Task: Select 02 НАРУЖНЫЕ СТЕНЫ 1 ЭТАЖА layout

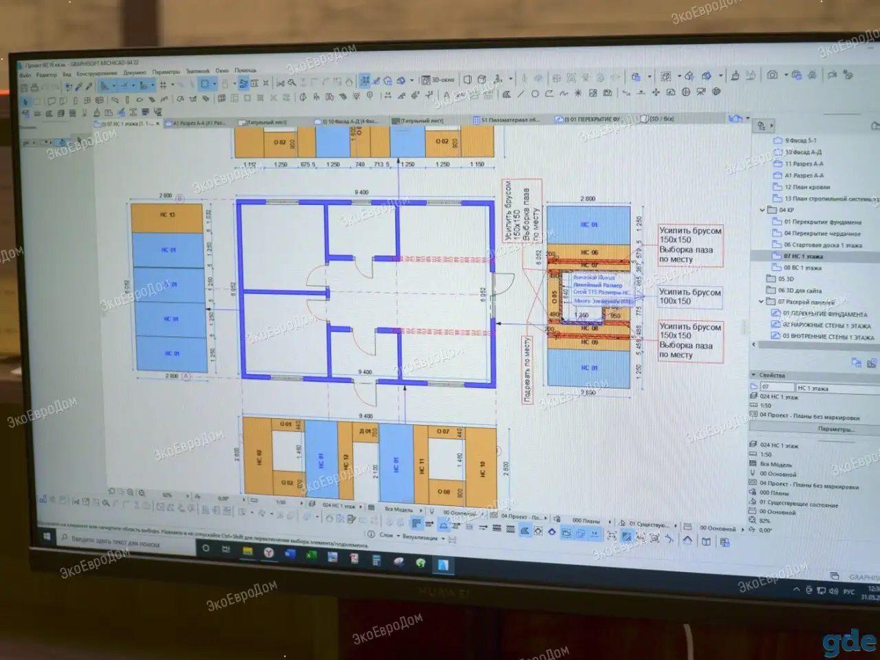Action: pyautogui.click(x=826, y=325)
